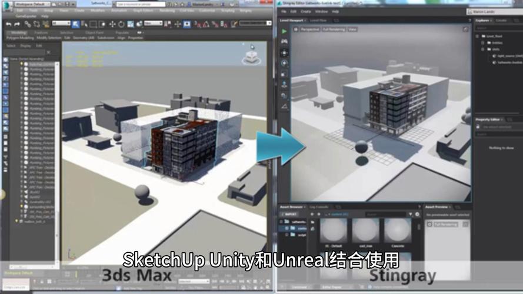Click the Select and Place tool

139,24
